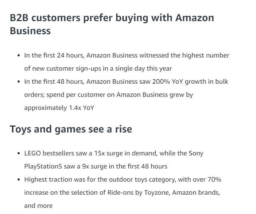Click the heading 'B2B customers prefer buying with Amazon'

pyautogui.click(x=112, y=18)
